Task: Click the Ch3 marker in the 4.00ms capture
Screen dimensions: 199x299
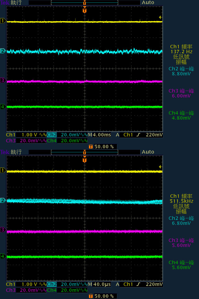Action: (3, 80)
